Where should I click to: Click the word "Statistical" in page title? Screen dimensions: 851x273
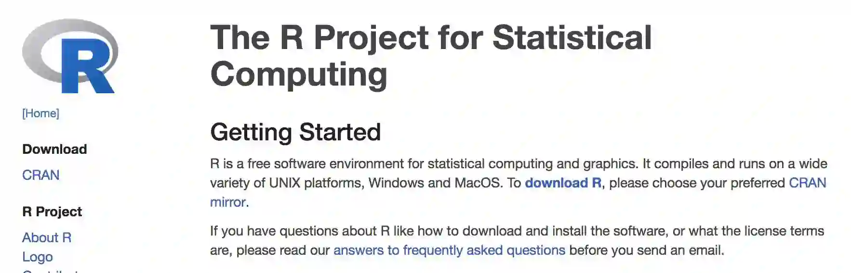coord(572,37)
